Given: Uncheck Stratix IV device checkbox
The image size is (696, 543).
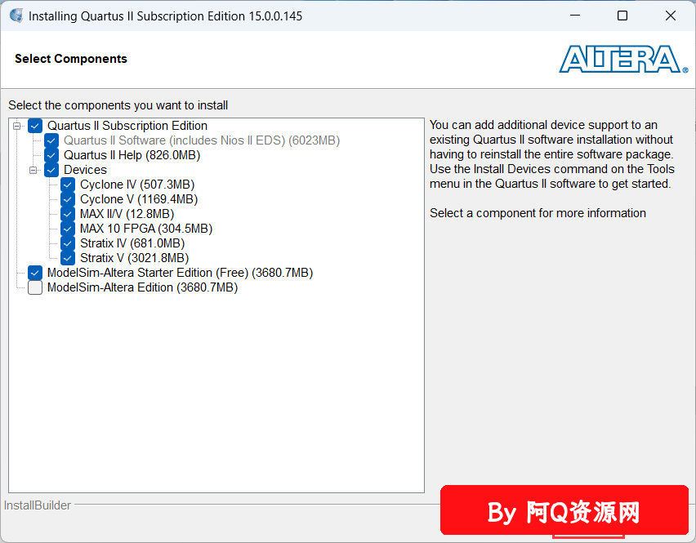Looking at the screenshot, I should pos(68,243).
